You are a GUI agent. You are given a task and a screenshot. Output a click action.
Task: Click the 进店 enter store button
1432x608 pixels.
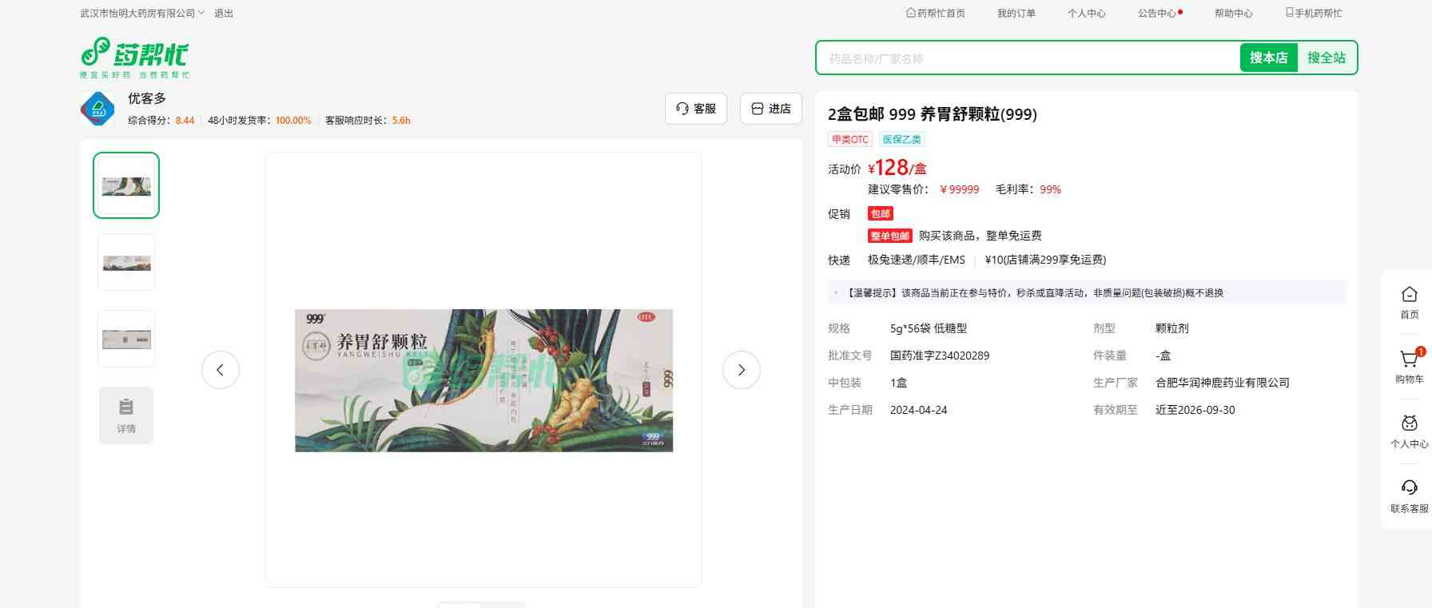771,109
